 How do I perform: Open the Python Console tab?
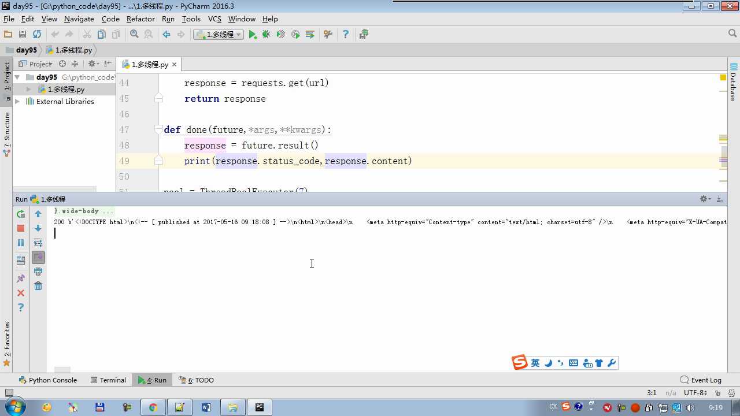(47, 380)
